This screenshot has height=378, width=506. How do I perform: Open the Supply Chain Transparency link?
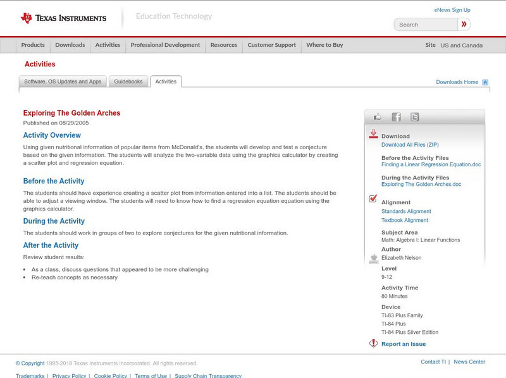(208, 375)
